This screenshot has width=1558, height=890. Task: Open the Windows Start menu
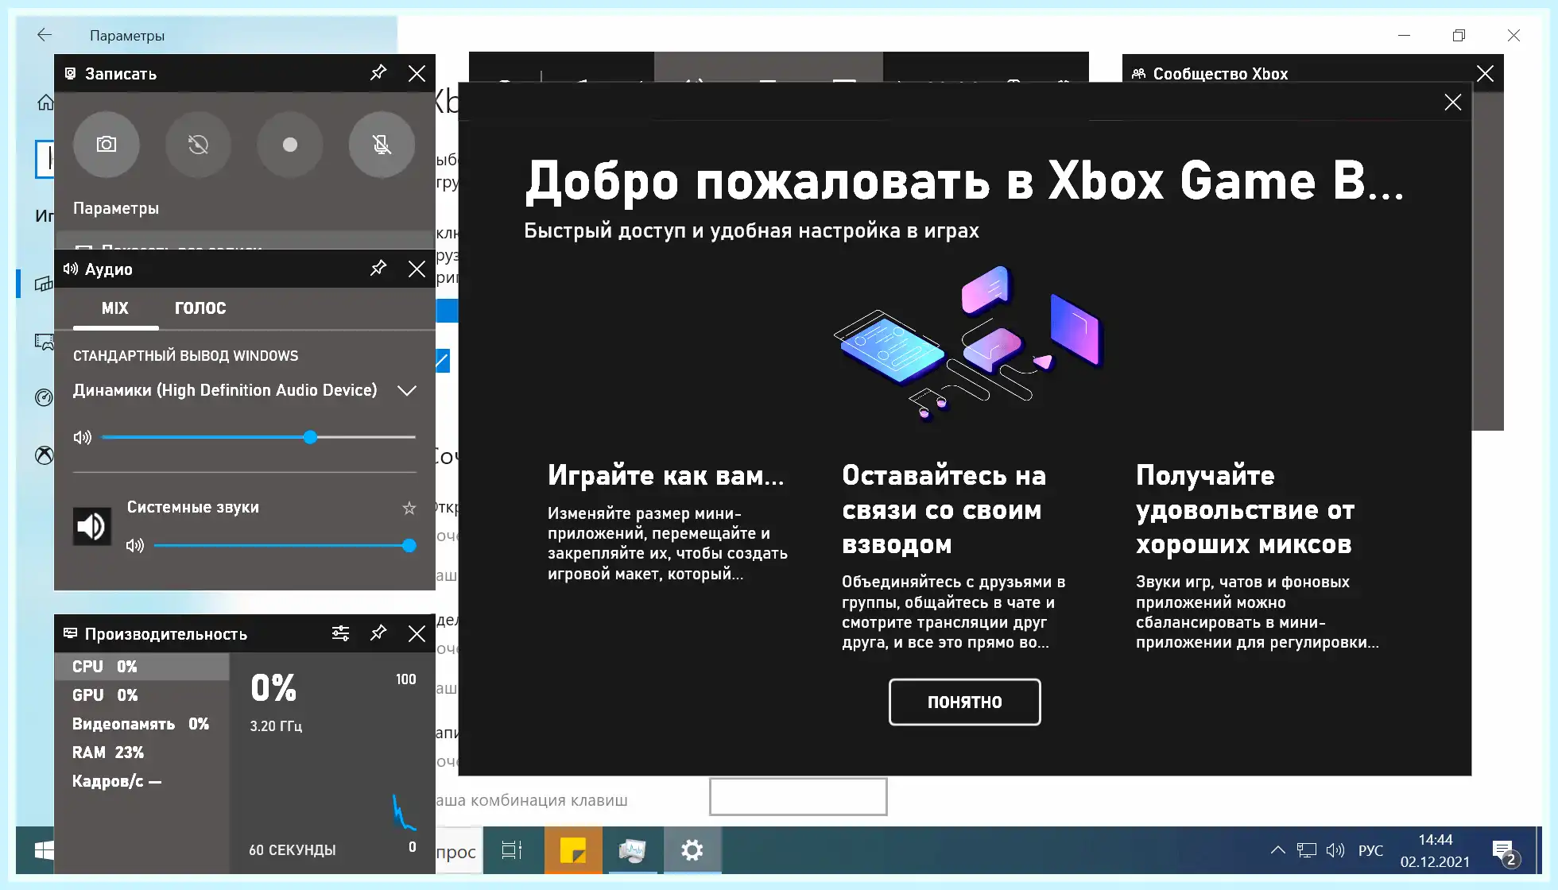pyautogui.click(x=44, y=850)
